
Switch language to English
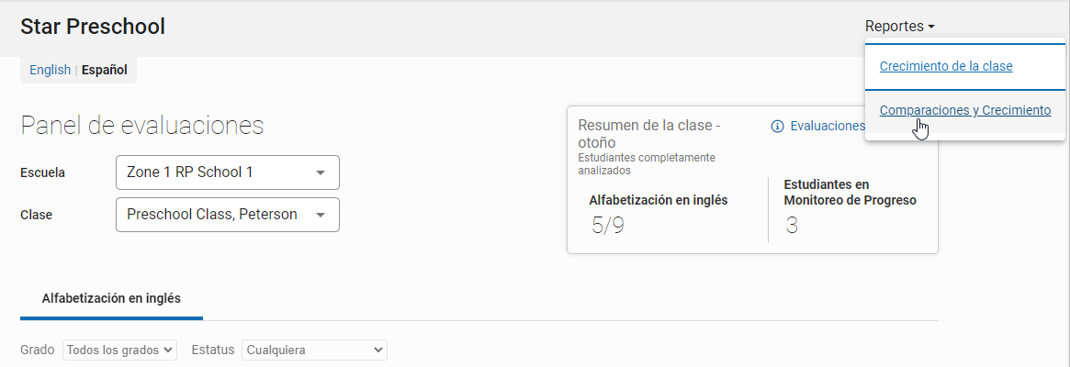pos(50,70)
